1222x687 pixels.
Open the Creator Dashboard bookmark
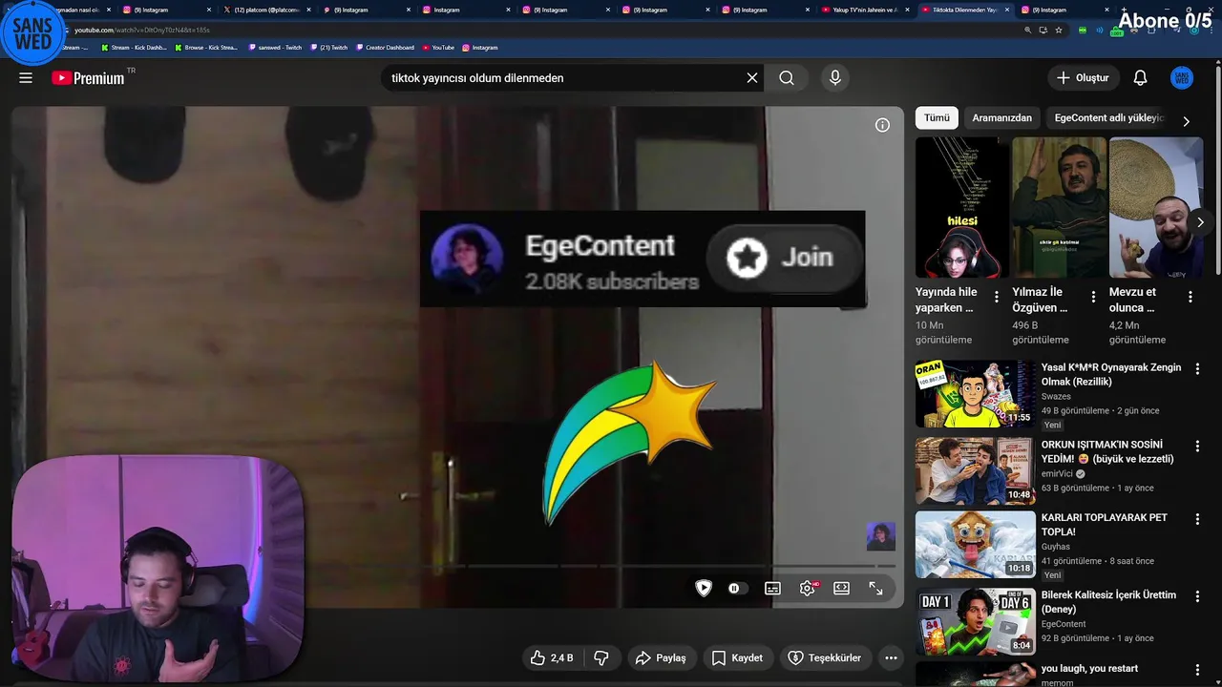coord(385,47)
